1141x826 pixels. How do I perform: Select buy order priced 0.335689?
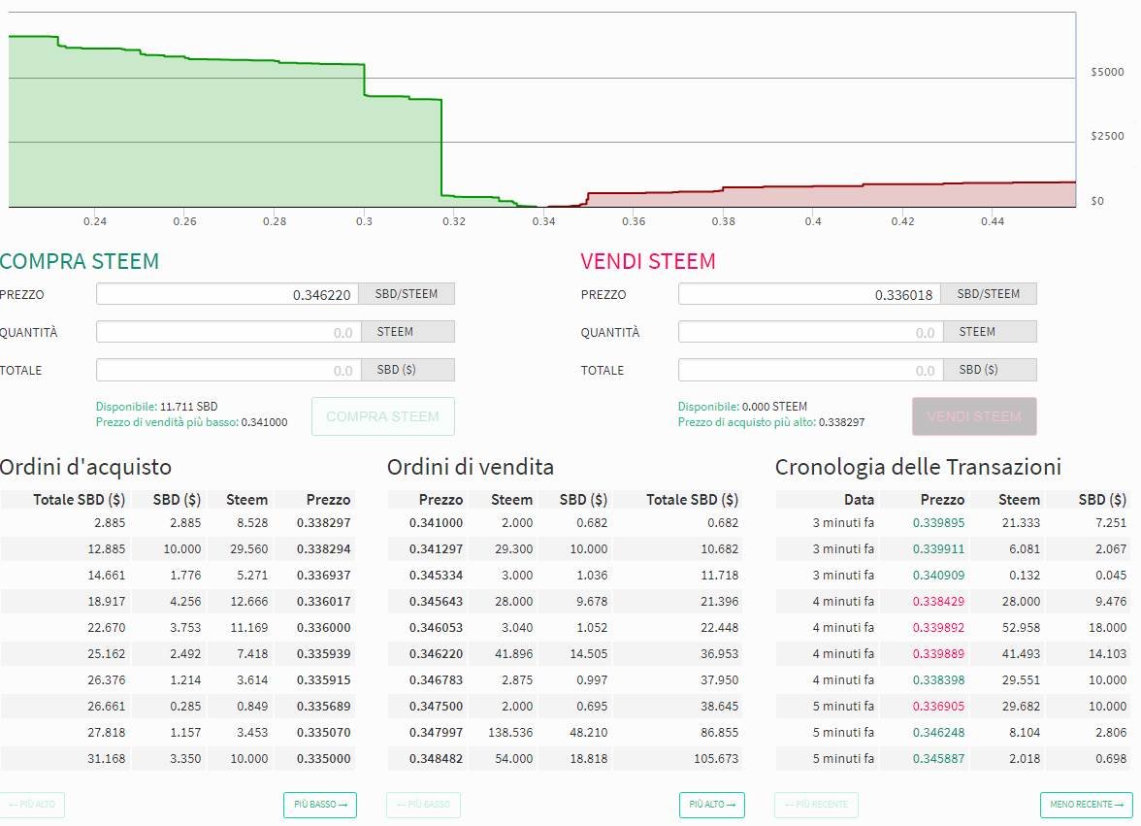(178, 706)
